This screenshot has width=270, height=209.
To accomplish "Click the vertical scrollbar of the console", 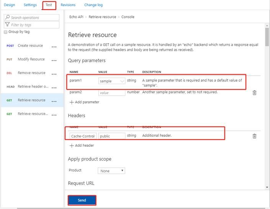I will tap(267, 36).
